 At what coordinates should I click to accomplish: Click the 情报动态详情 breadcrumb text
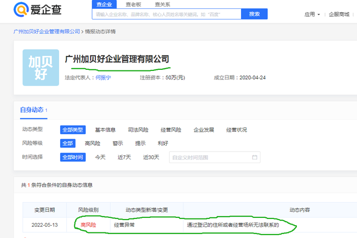coord(100,31)
